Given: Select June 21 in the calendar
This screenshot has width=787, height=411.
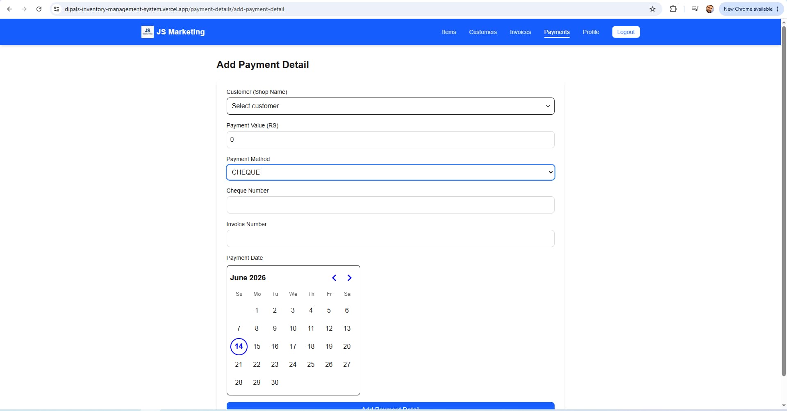Looking at the screenshot, I should click(x=239, y=365).
